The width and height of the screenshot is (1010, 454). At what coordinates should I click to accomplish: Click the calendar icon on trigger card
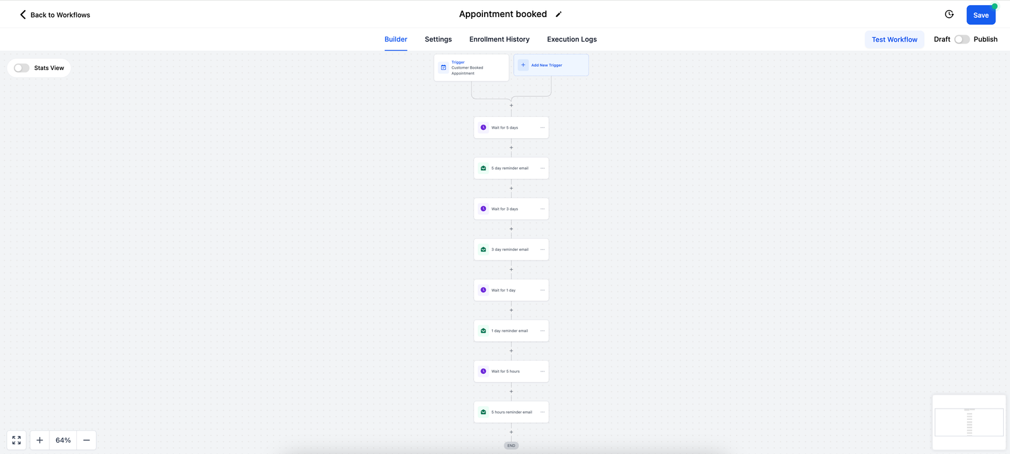443,67
